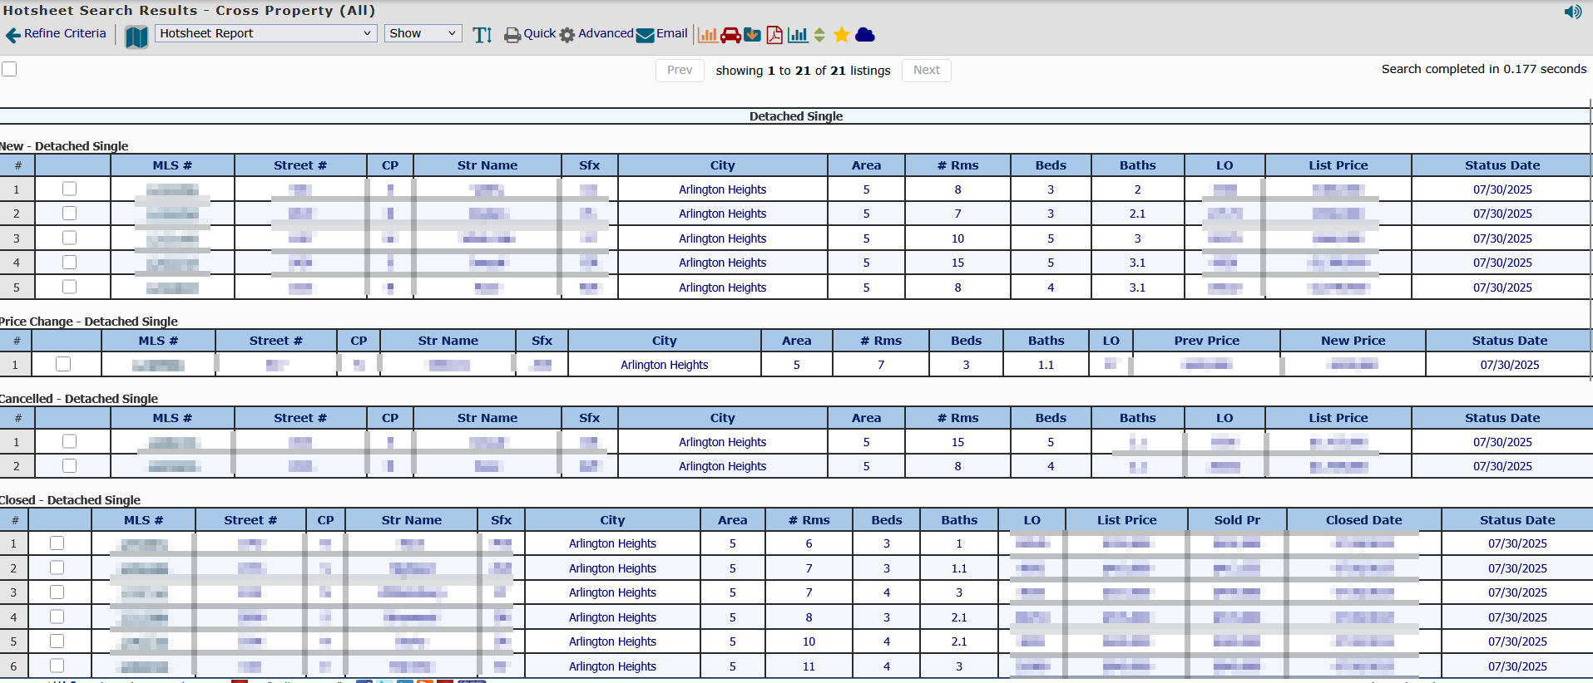Check row 1 in Cancelled - Detached Single
This screenshot has width=1593, height=683.
(70, 441)
